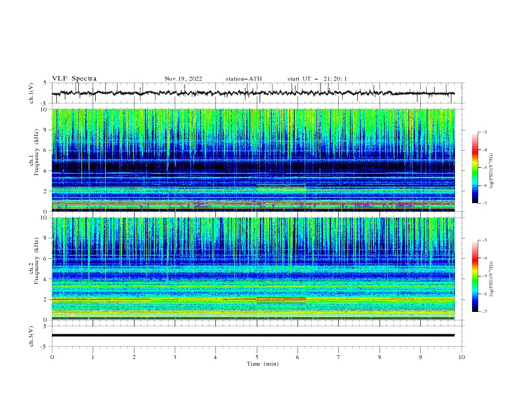Click the "-4" tick on ch.2 colorbar
This screenshot has height=401, width=520.
[x=484, y=258]
